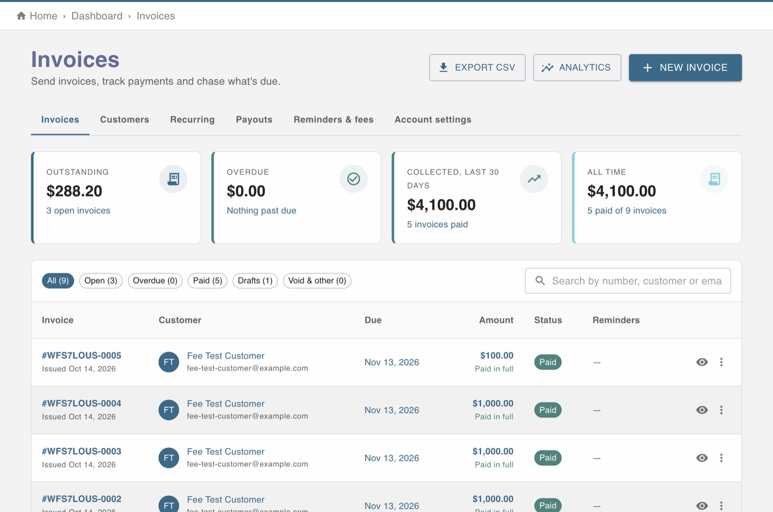Focus the invoice search field
Screen dimensions: 773x512
point(628,281)
